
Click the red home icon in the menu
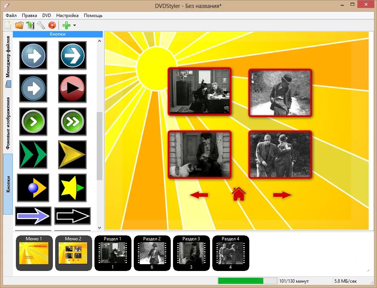(x=238, y=194)
